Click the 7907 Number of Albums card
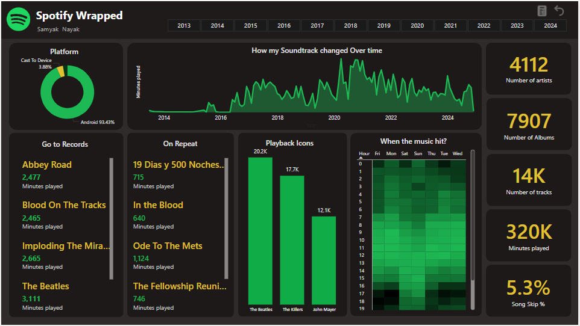Image resolution: width=580 pixels, height=326 pixels. pos(529,125)
